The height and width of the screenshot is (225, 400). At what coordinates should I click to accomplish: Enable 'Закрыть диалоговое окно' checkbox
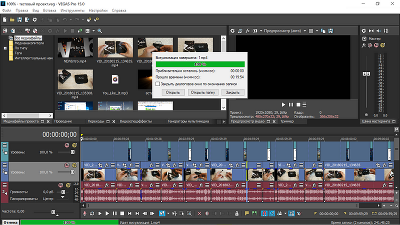click(157, 84)
